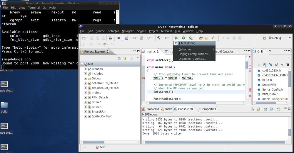The image size is (294, 153).
Task: Click Clear Console icon in Console view
Action: [x=253, y=109]
